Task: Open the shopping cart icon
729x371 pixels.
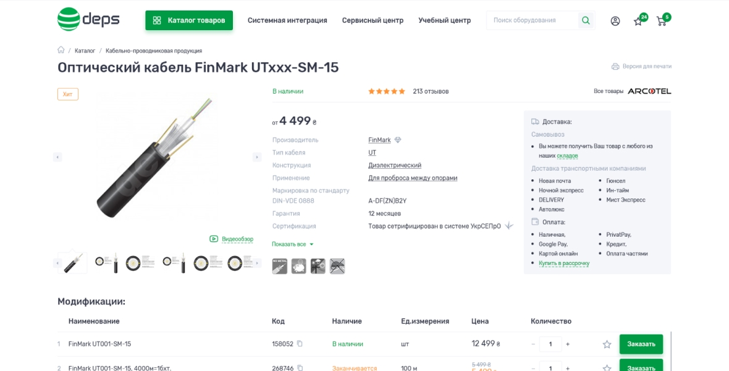Action: [x=661, y=22]
